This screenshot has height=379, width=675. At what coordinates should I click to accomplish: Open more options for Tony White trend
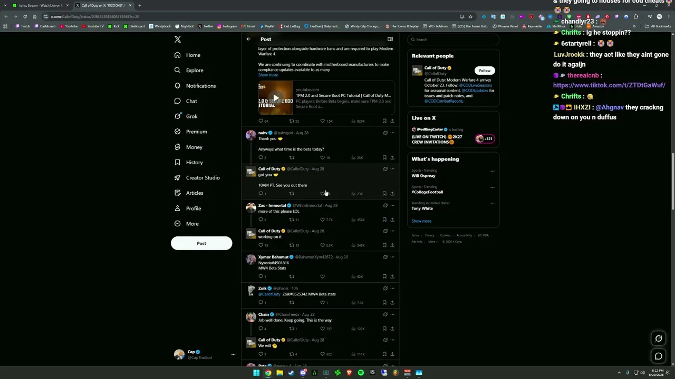[493, 204]
